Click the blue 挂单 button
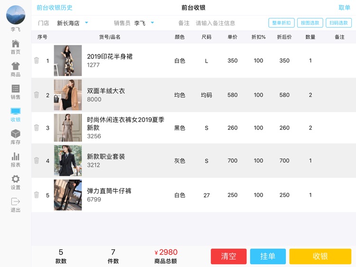356x267 pixels. (x=268, y=257)
